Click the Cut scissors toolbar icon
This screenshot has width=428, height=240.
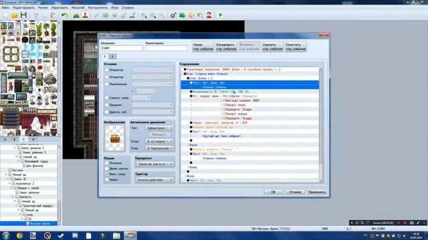[x=35, y=15]
